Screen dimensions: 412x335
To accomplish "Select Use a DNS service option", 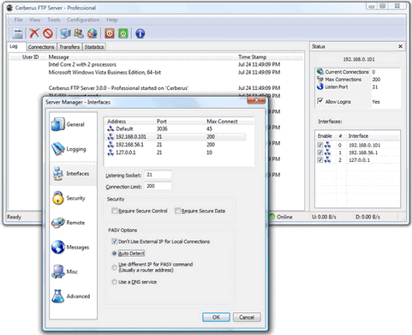I will (x=115, y=282).
